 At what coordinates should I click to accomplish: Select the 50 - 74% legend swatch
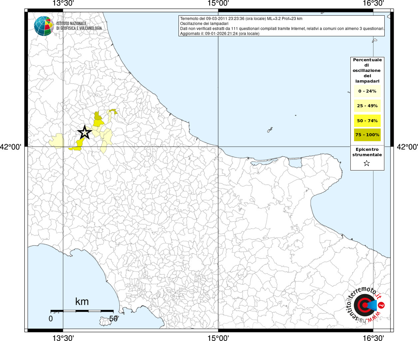[x=367, y=121]
